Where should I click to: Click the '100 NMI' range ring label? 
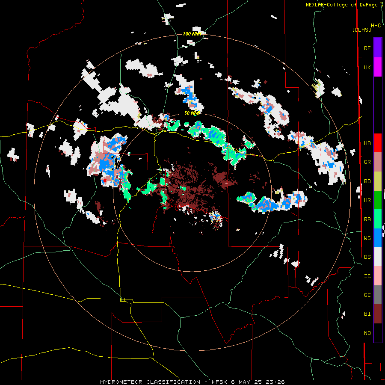[x=192, y=34]
